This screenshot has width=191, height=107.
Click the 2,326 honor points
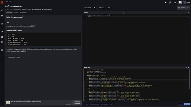tap(188, 2)
